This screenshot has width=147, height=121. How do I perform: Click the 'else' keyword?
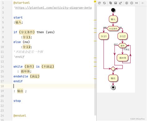(17, 42)
